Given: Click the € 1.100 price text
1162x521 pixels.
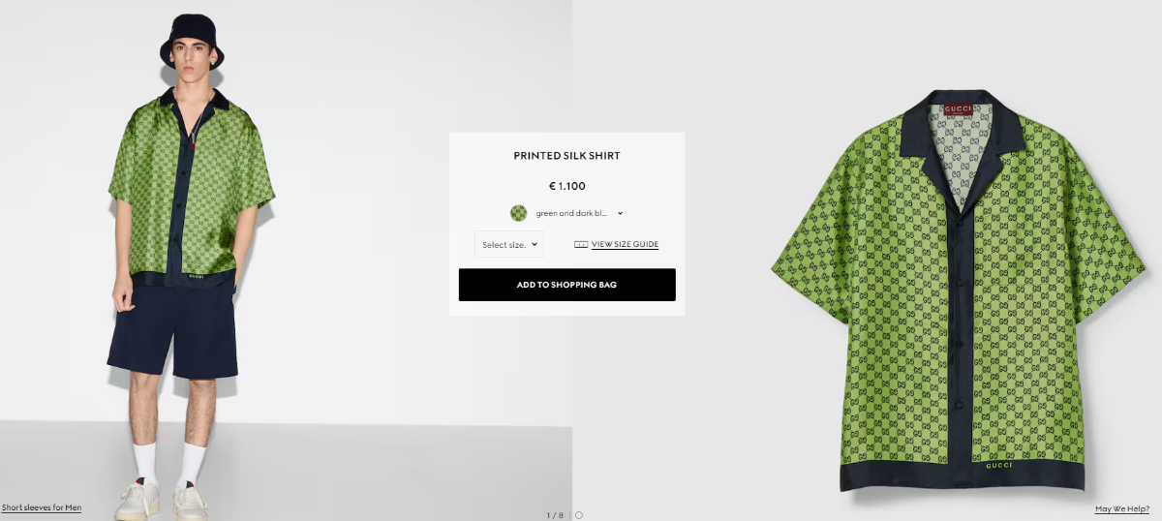Looking at the screenshot, I should [x=567, y=186].
